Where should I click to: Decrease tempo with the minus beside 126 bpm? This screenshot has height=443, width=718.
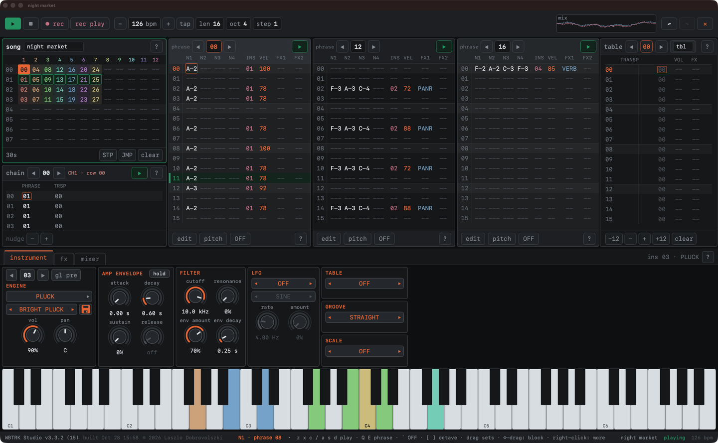pos(120,24)
